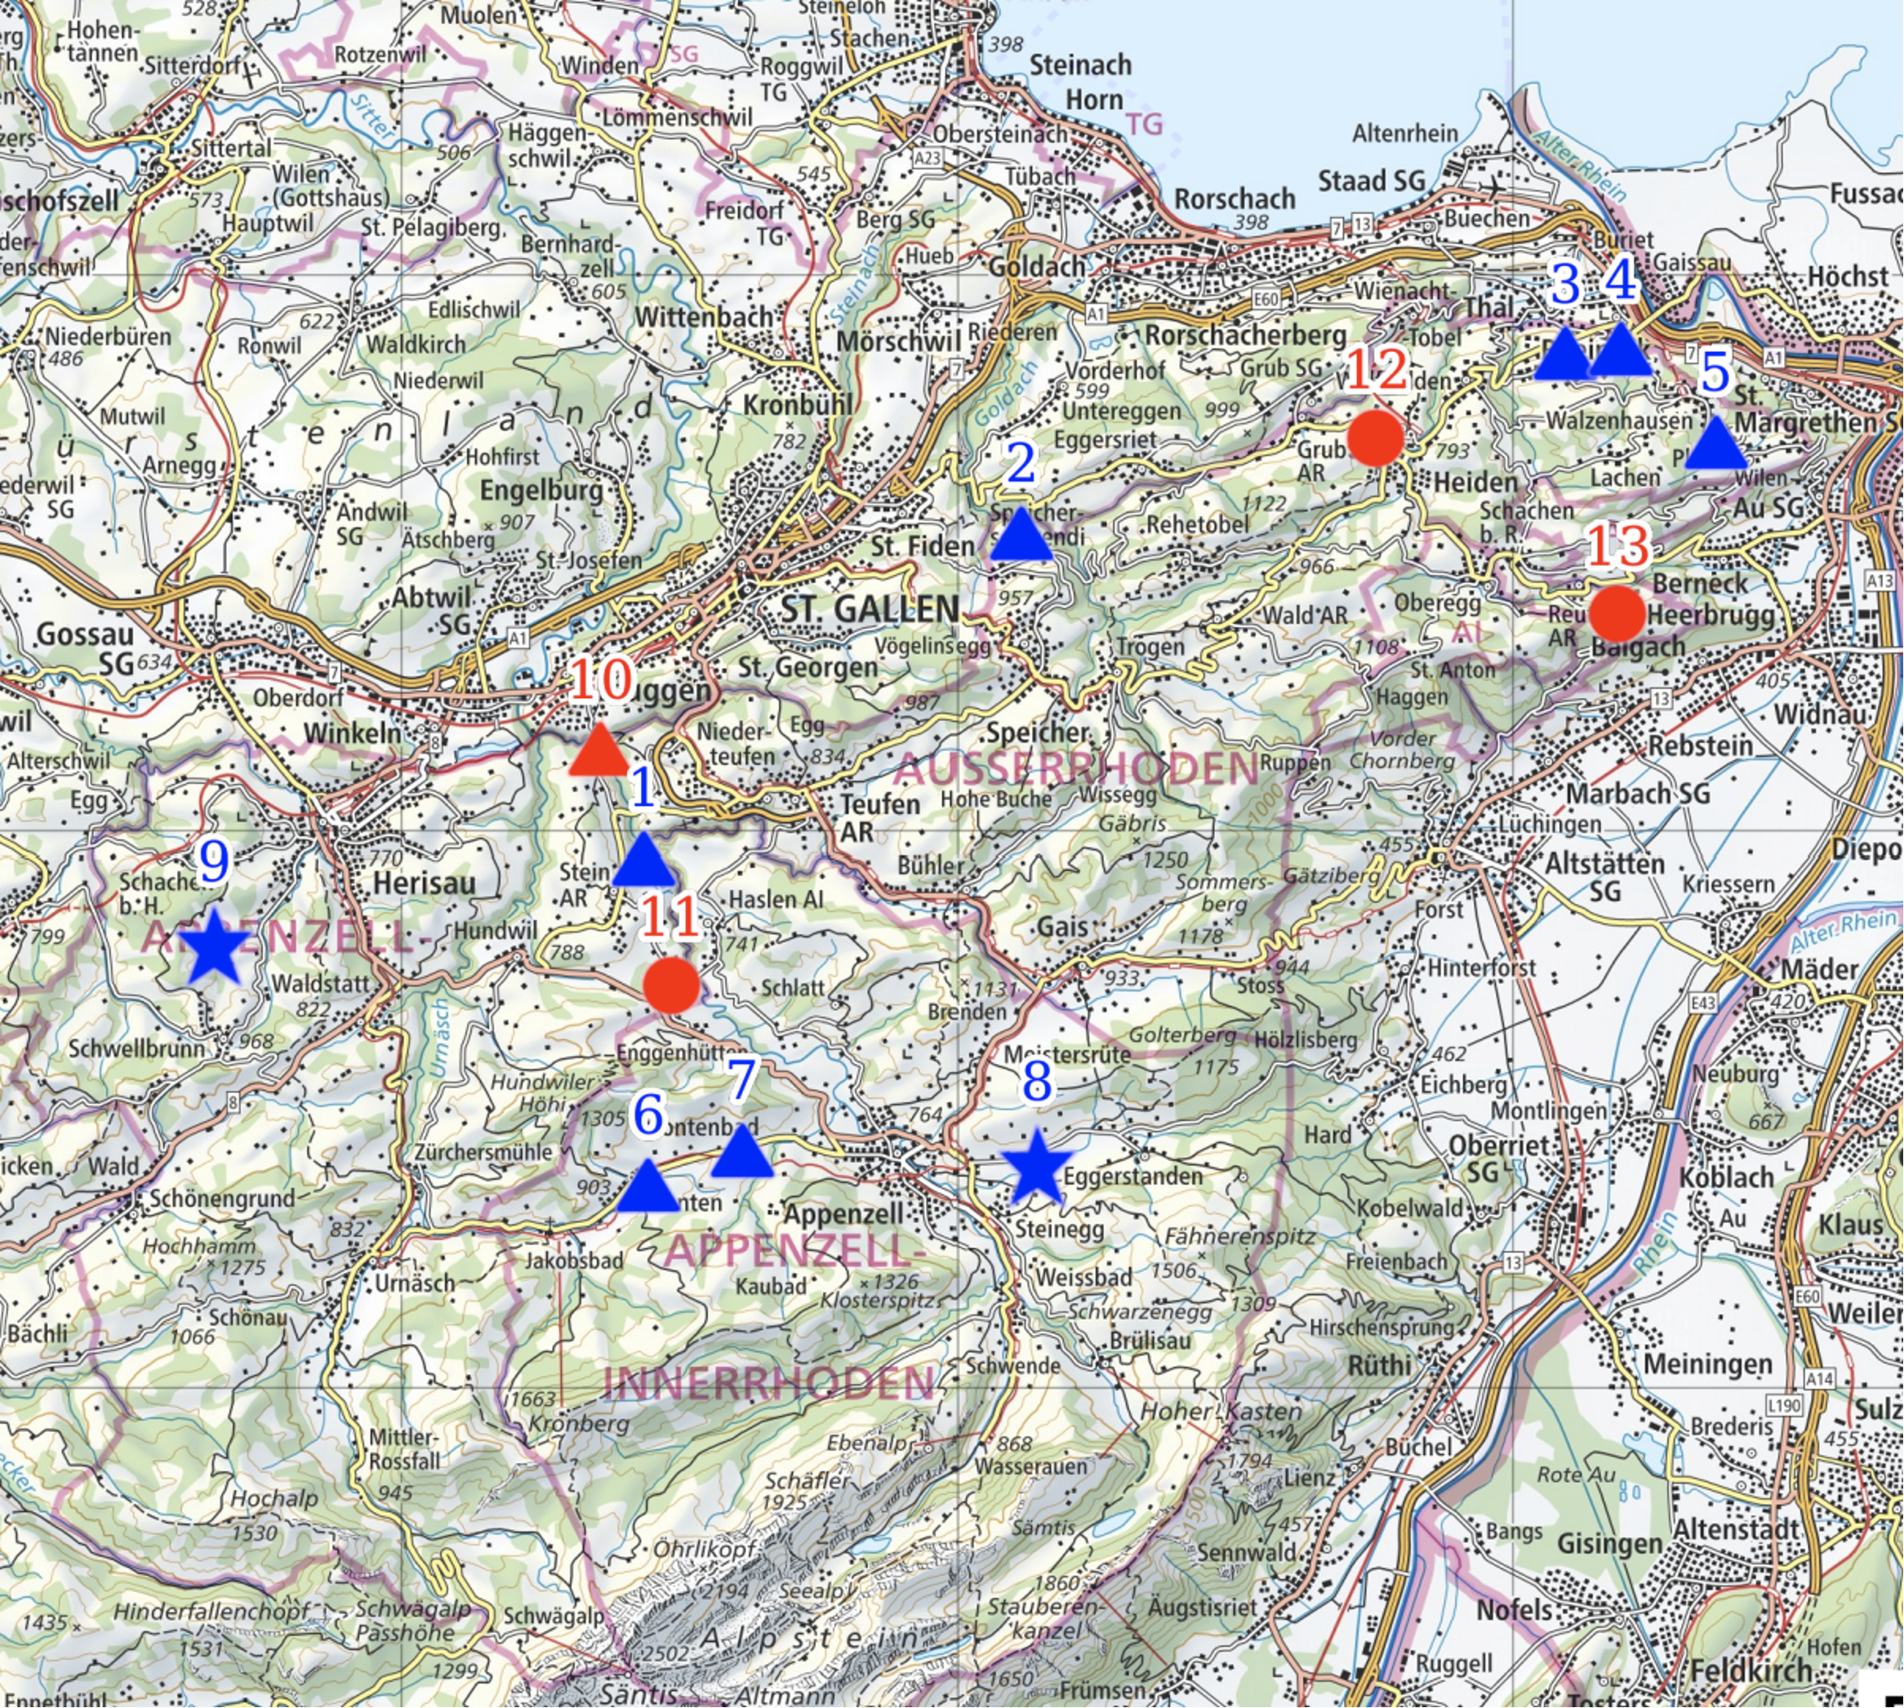
Task: Select blue triangle marker 2 east of St. Fiden
Action: coord(1022,534)
